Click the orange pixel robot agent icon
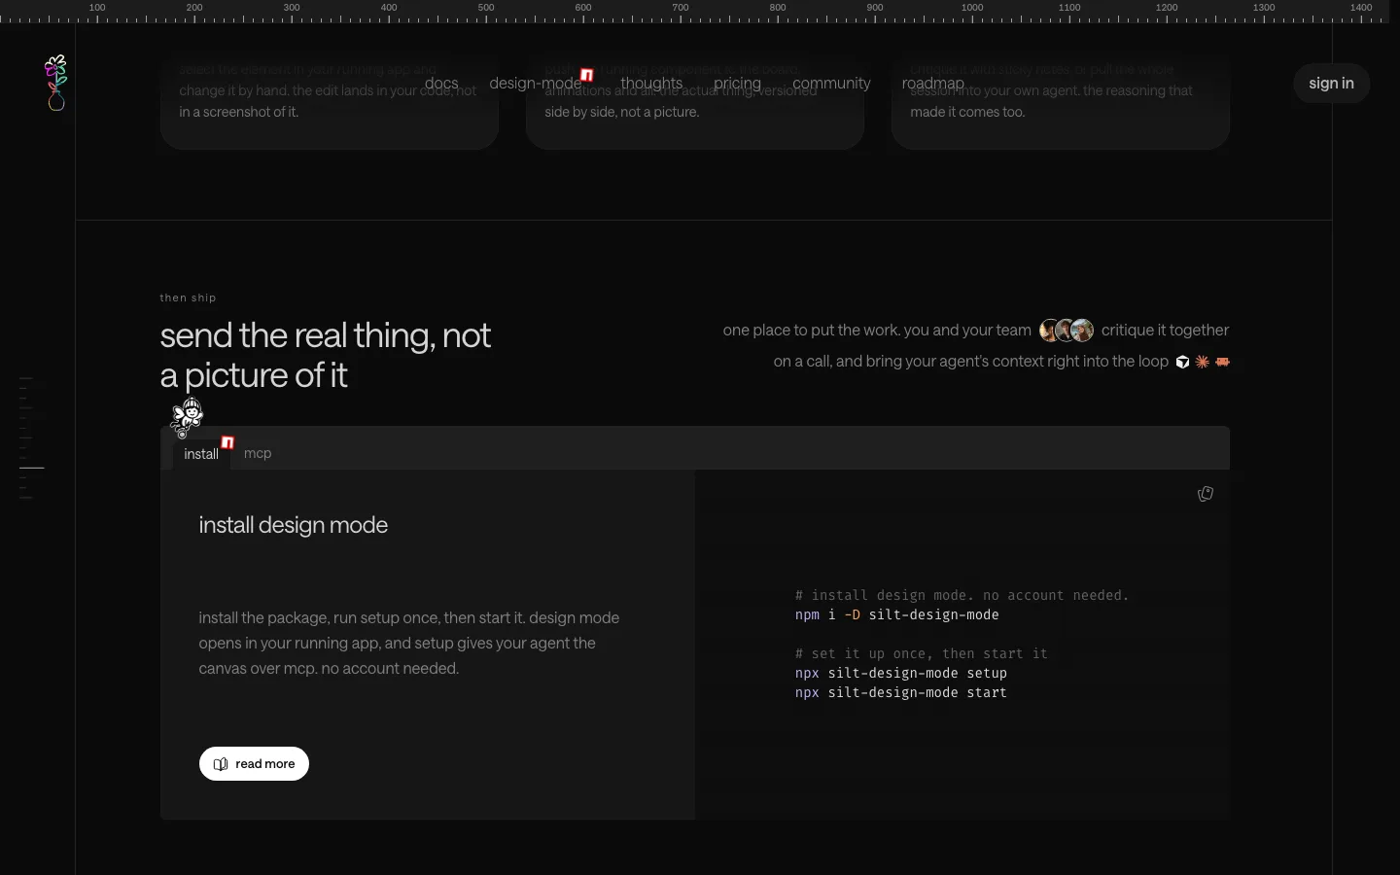 point(1223,362)
